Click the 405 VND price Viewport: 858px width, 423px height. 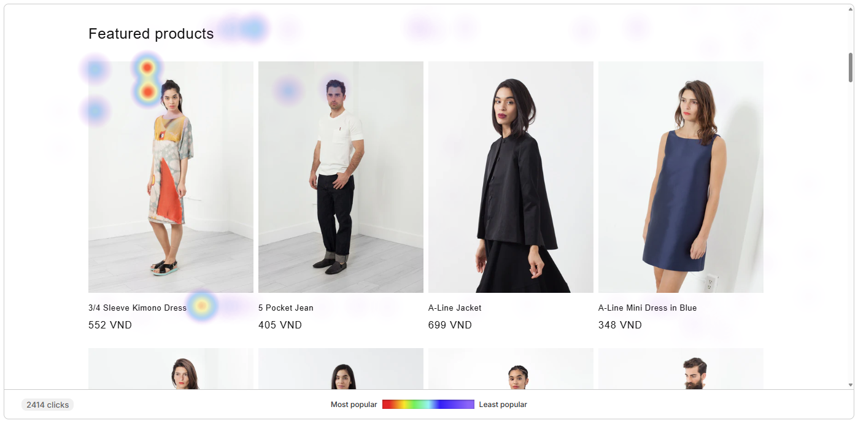click(280, 325)
